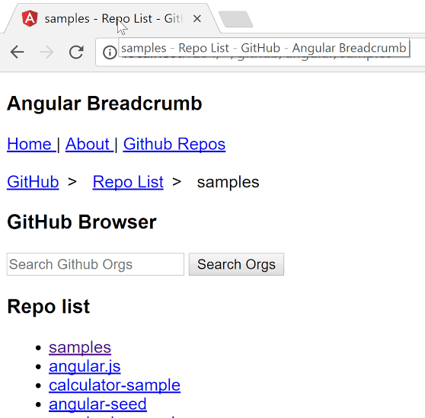View site information icon in address bar
The image size is (425, 418).
pyautogui.click(x=110, y=53)
